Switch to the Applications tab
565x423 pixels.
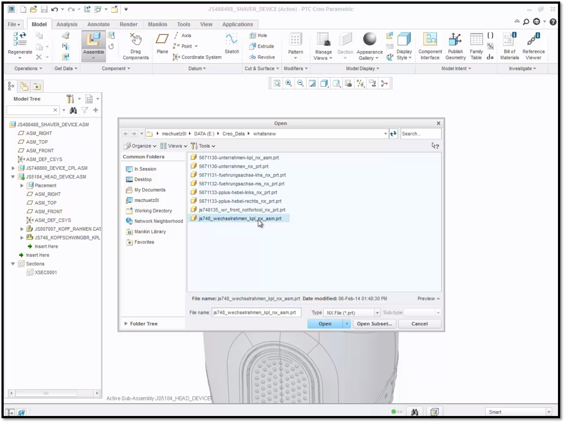pyautogui.click(x=238, y=24)
